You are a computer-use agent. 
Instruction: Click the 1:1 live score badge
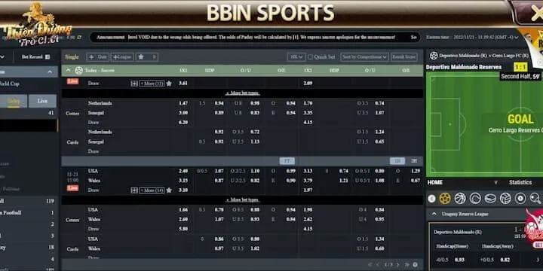point(520,67)
